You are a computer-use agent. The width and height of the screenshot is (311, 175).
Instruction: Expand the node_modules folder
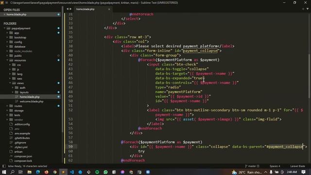coord(7,51)
